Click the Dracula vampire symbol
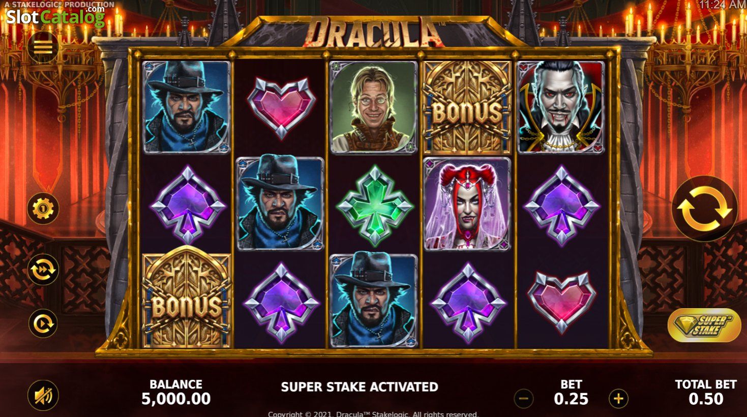This screenshot has width=747, height=417. (561, 107)
